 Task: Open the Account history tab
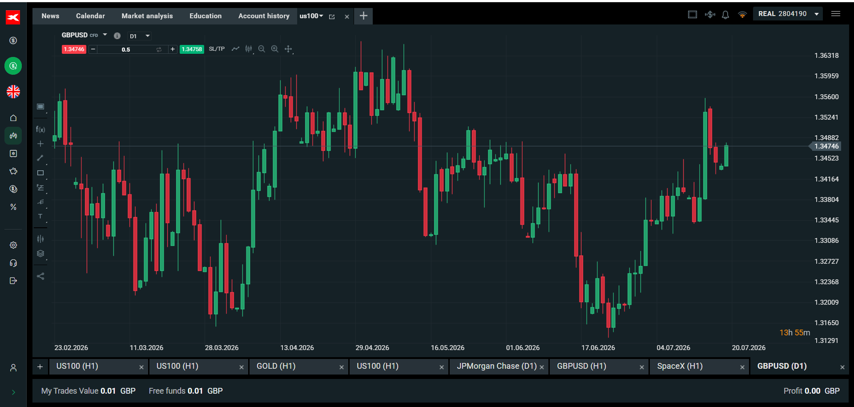pyautogui.click(x=264, y=16)
